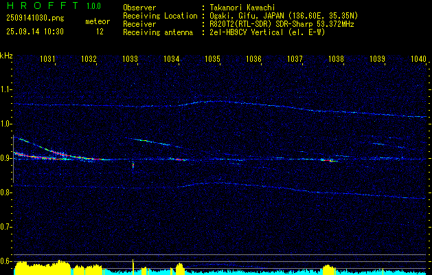Click the 1038 time marker
432x275 pixels.
coord(336,58)
